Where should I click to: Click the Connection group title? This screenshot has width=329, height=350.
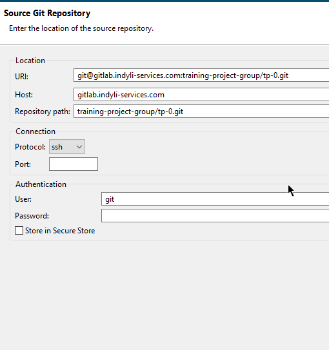click(35, 131)
